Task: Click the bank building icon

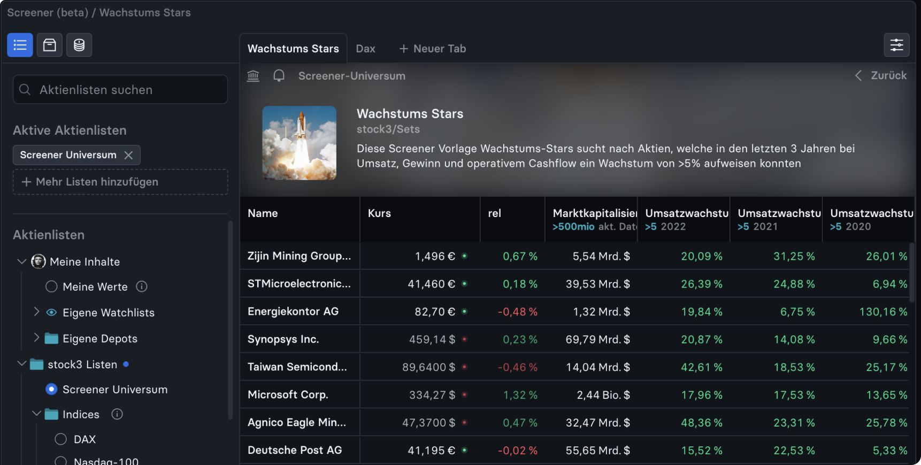Action: [x=254, y=76]
